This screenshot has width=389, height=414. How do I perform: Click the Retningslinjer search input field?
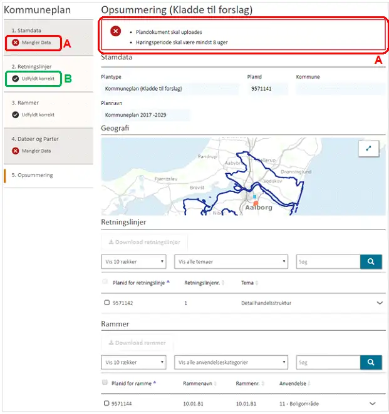pyautogui.click(x=328, y=261)
